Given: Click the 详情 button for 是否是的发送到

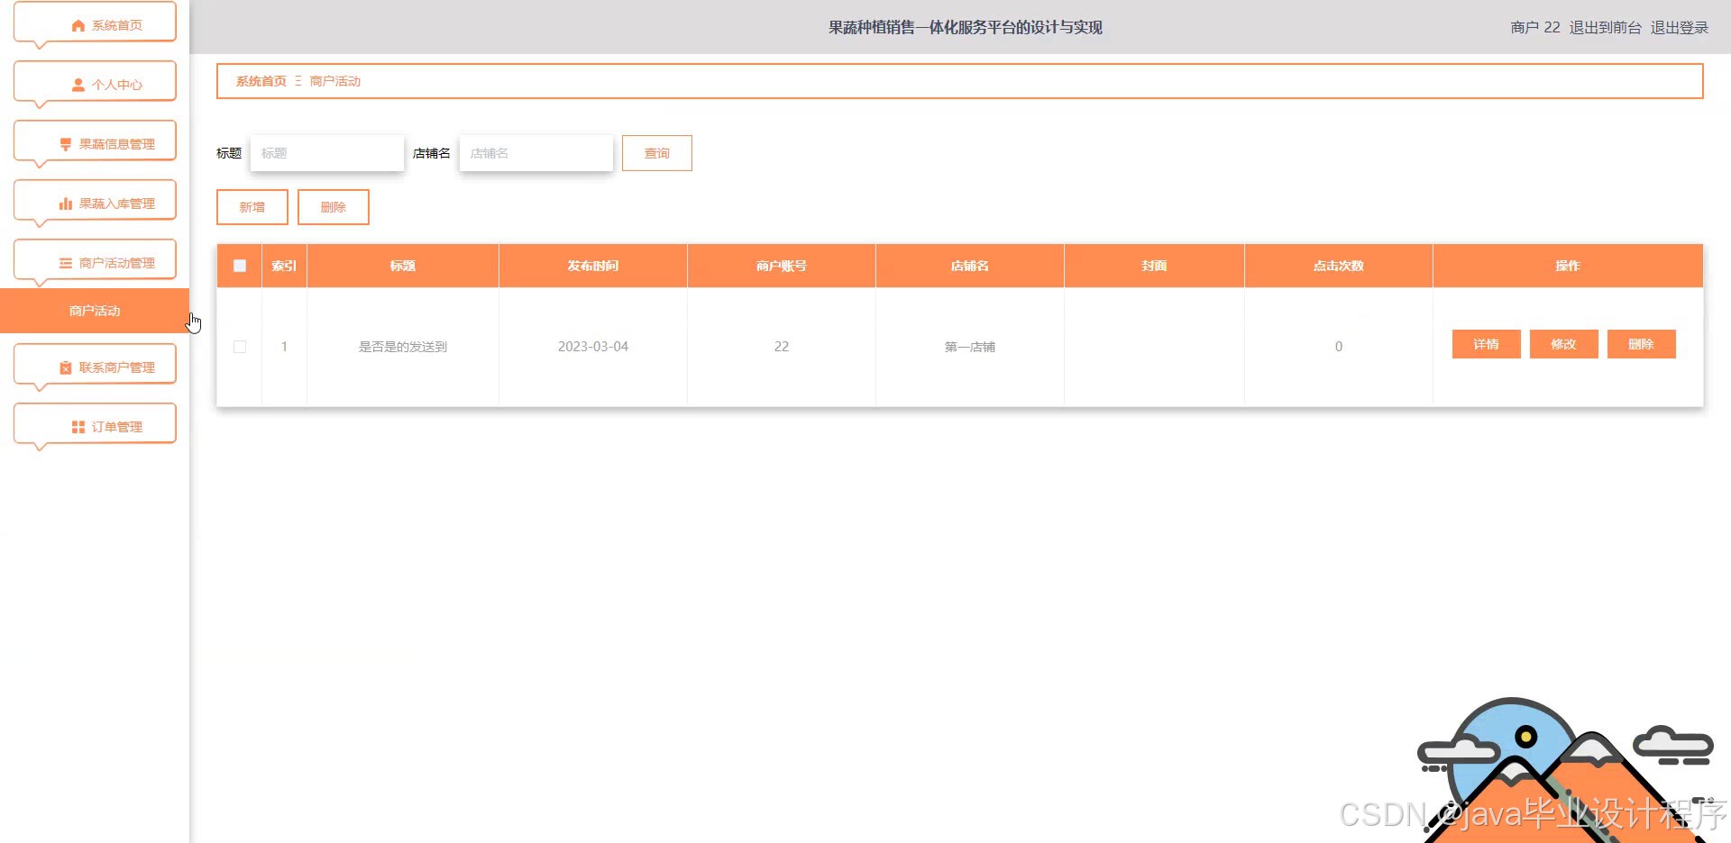Looking at the screenshot, I should pos(1487,344).
